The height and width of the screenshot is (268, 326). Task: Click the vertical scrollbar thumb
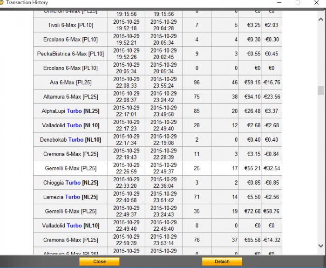coord(321,90)
